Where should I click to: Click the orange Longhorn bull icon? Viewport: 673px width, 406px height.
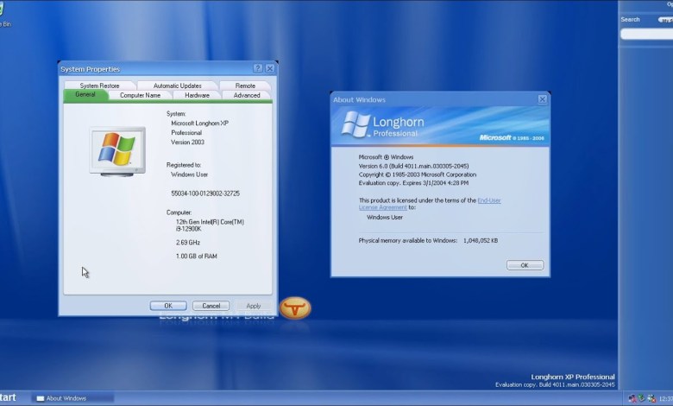[295, 308]
